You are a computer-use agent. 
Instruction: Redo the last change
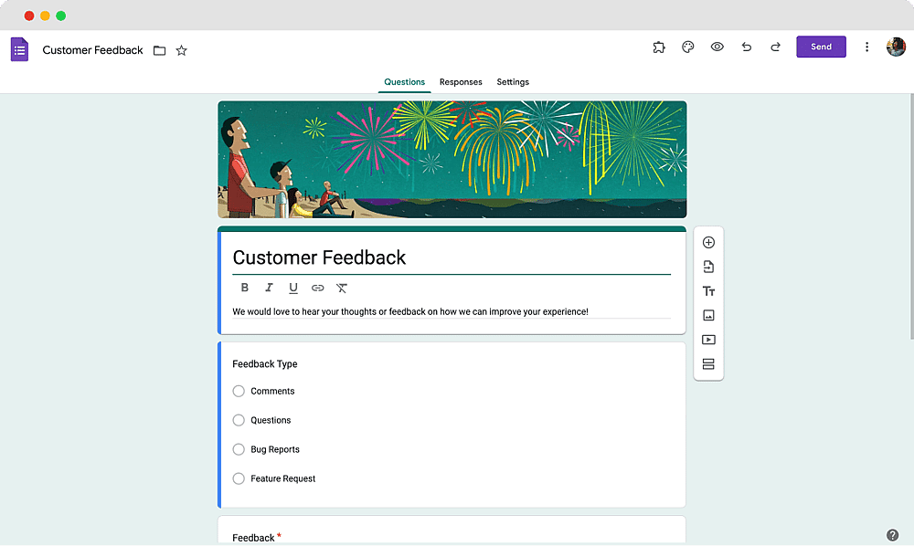coord(775,47)
